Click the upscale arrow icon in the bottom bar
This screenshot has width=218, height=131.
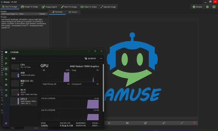pos(182,123)
